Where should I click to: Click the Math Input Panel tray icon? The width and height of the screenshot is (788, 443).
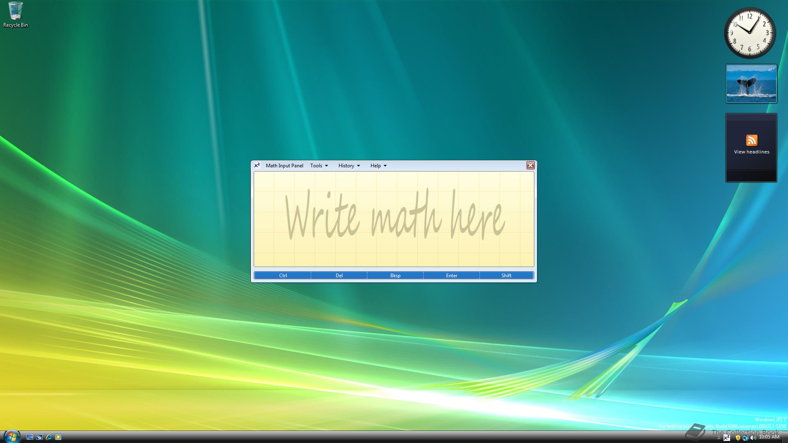coord(727,438)
